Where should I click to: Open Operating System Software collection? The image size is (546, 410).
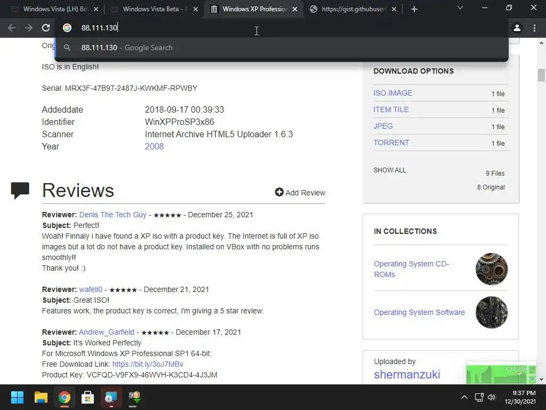(419, 312)
